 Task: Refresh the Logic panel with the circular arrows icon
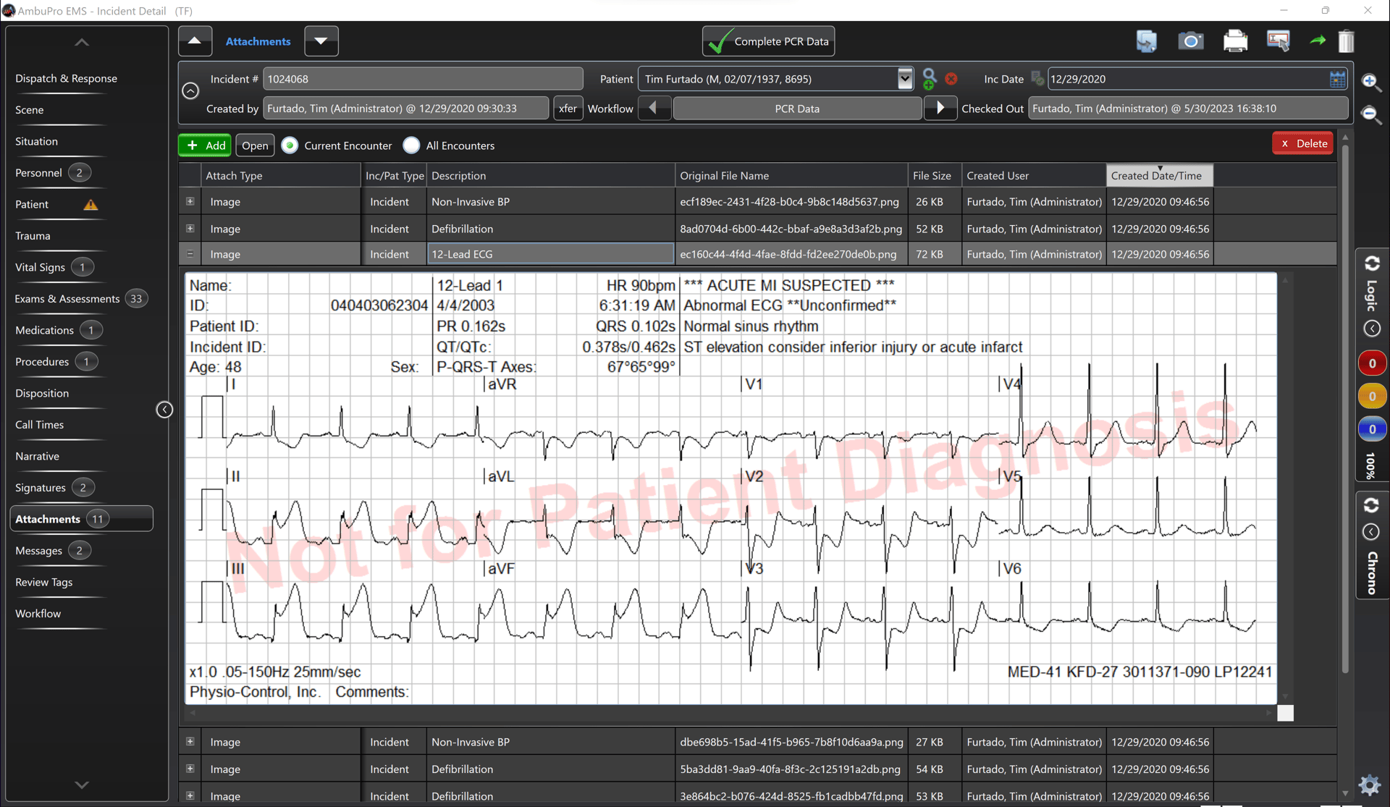point(1372,263)
